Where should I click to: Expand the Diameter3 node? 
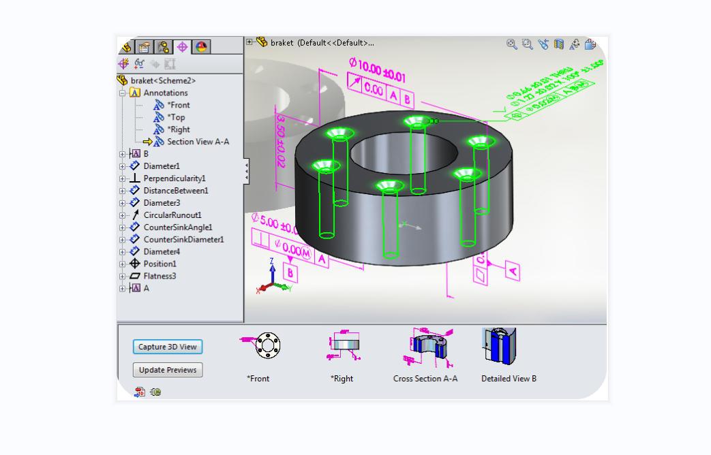tap(123, 203)
